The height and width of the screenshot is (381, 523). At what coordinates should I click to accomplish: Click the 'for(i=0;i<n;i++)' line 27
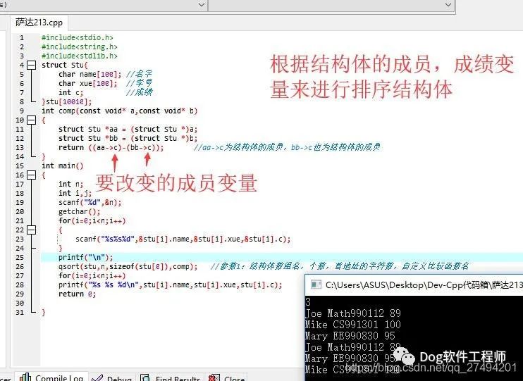tap(92, 276)
